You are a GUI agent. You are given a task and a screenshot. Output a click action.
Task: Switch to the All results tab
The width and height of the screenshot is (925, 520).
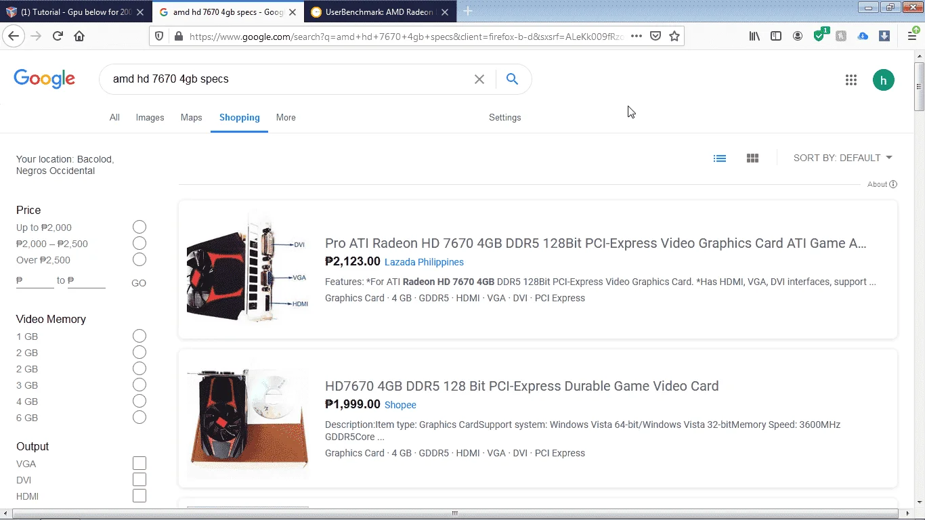114,118
